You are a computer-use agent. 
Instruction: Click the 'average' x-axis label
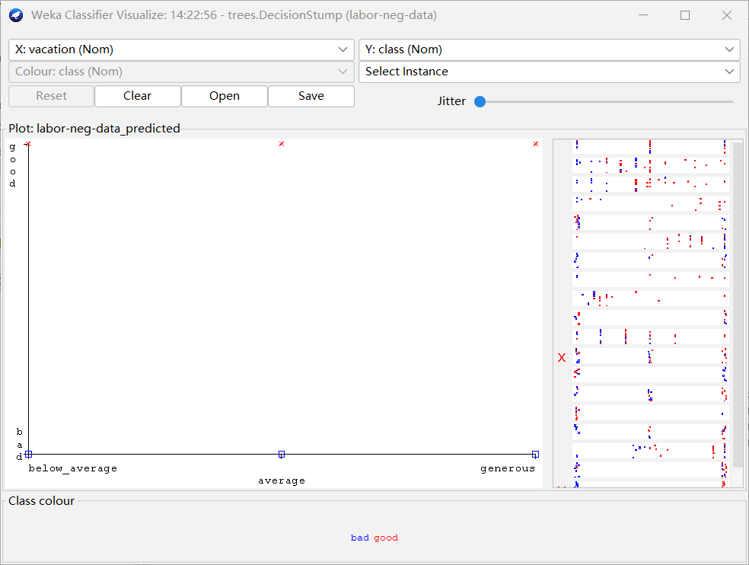(282, 481)
